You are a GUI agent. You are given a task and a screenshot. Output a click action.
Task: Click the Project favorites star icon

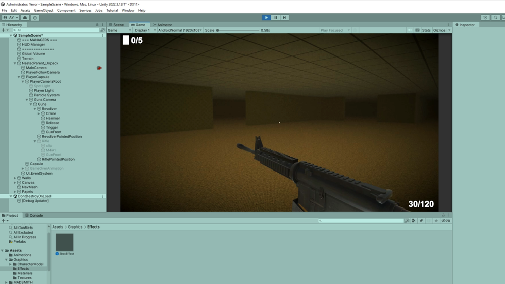click(x=436, y=221)
